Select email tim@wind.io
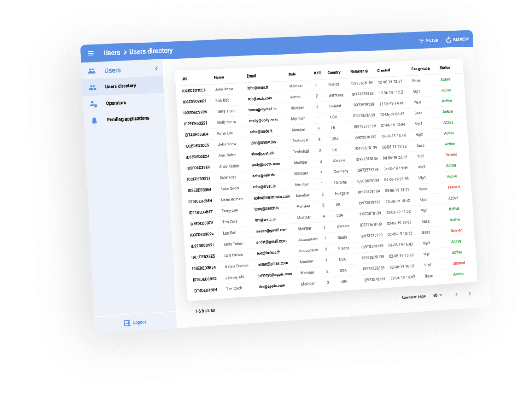The height and width of the screenshot is (399, 527). point(265,220)
